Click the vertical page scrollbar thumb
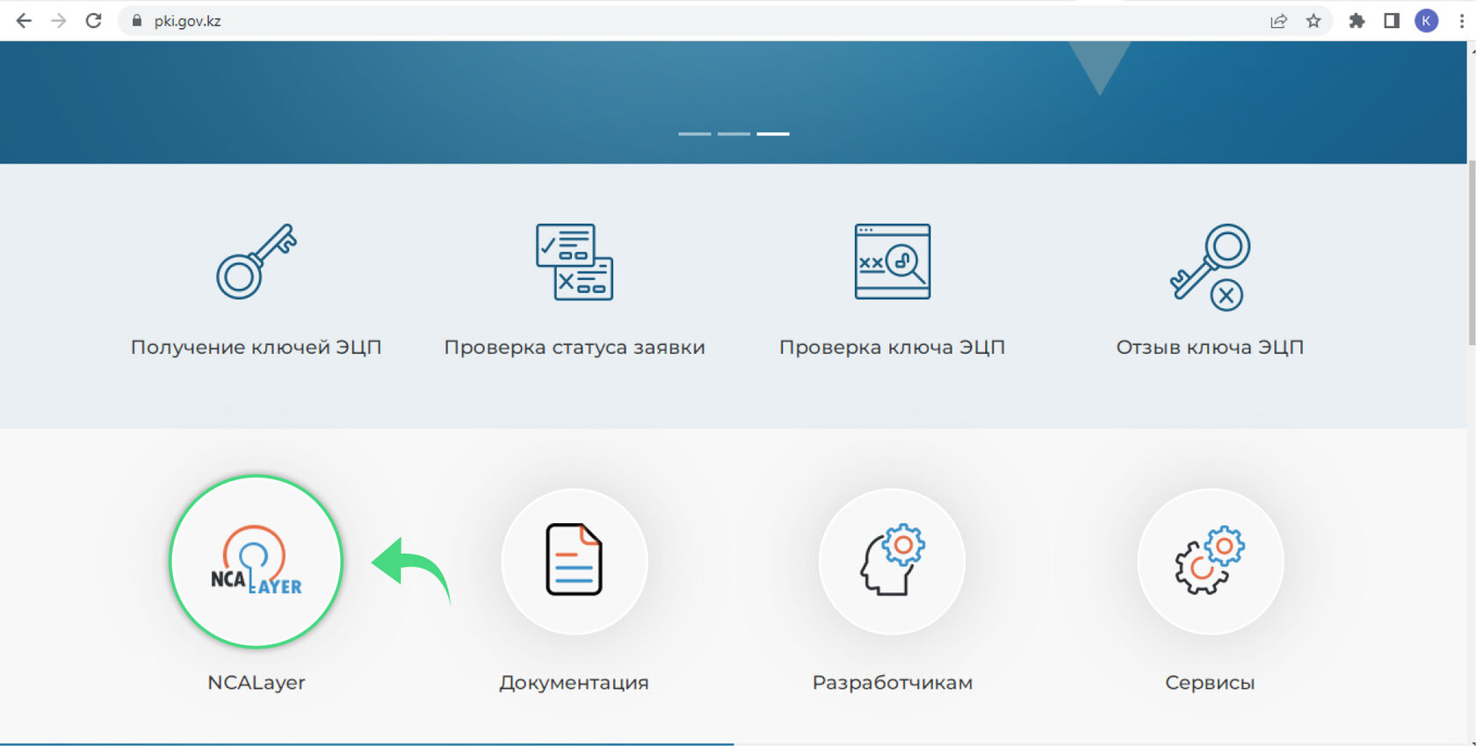 [1472, 255]
